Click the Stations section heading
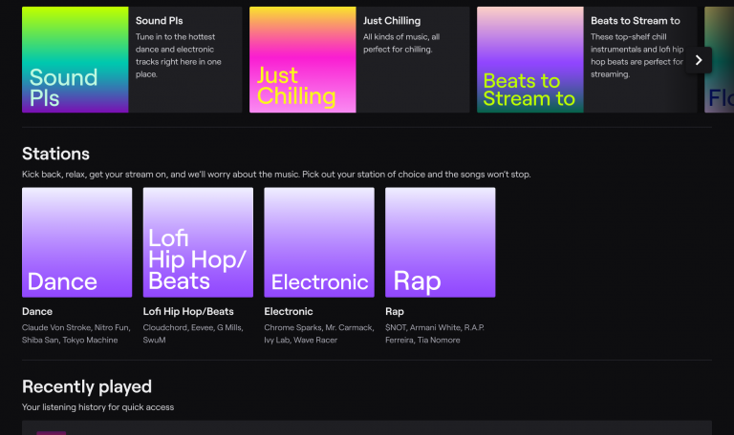 55,154
